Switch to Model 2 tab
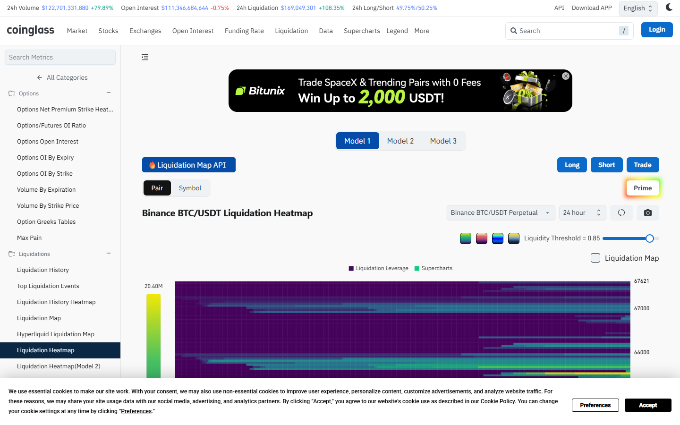 [x=400, y=141]
